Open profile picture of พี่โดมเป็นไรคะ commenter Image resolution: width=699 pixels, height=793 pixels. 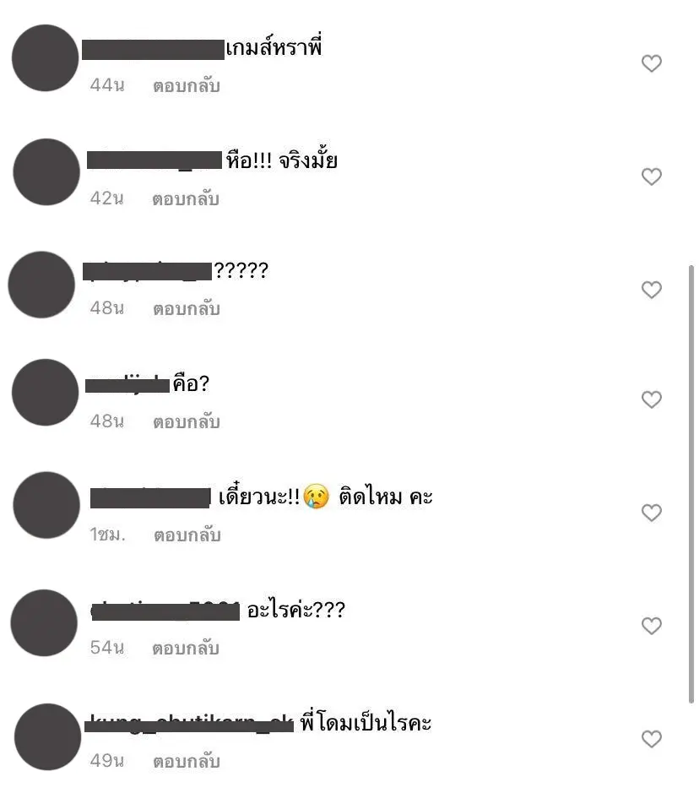pos(47,737)
